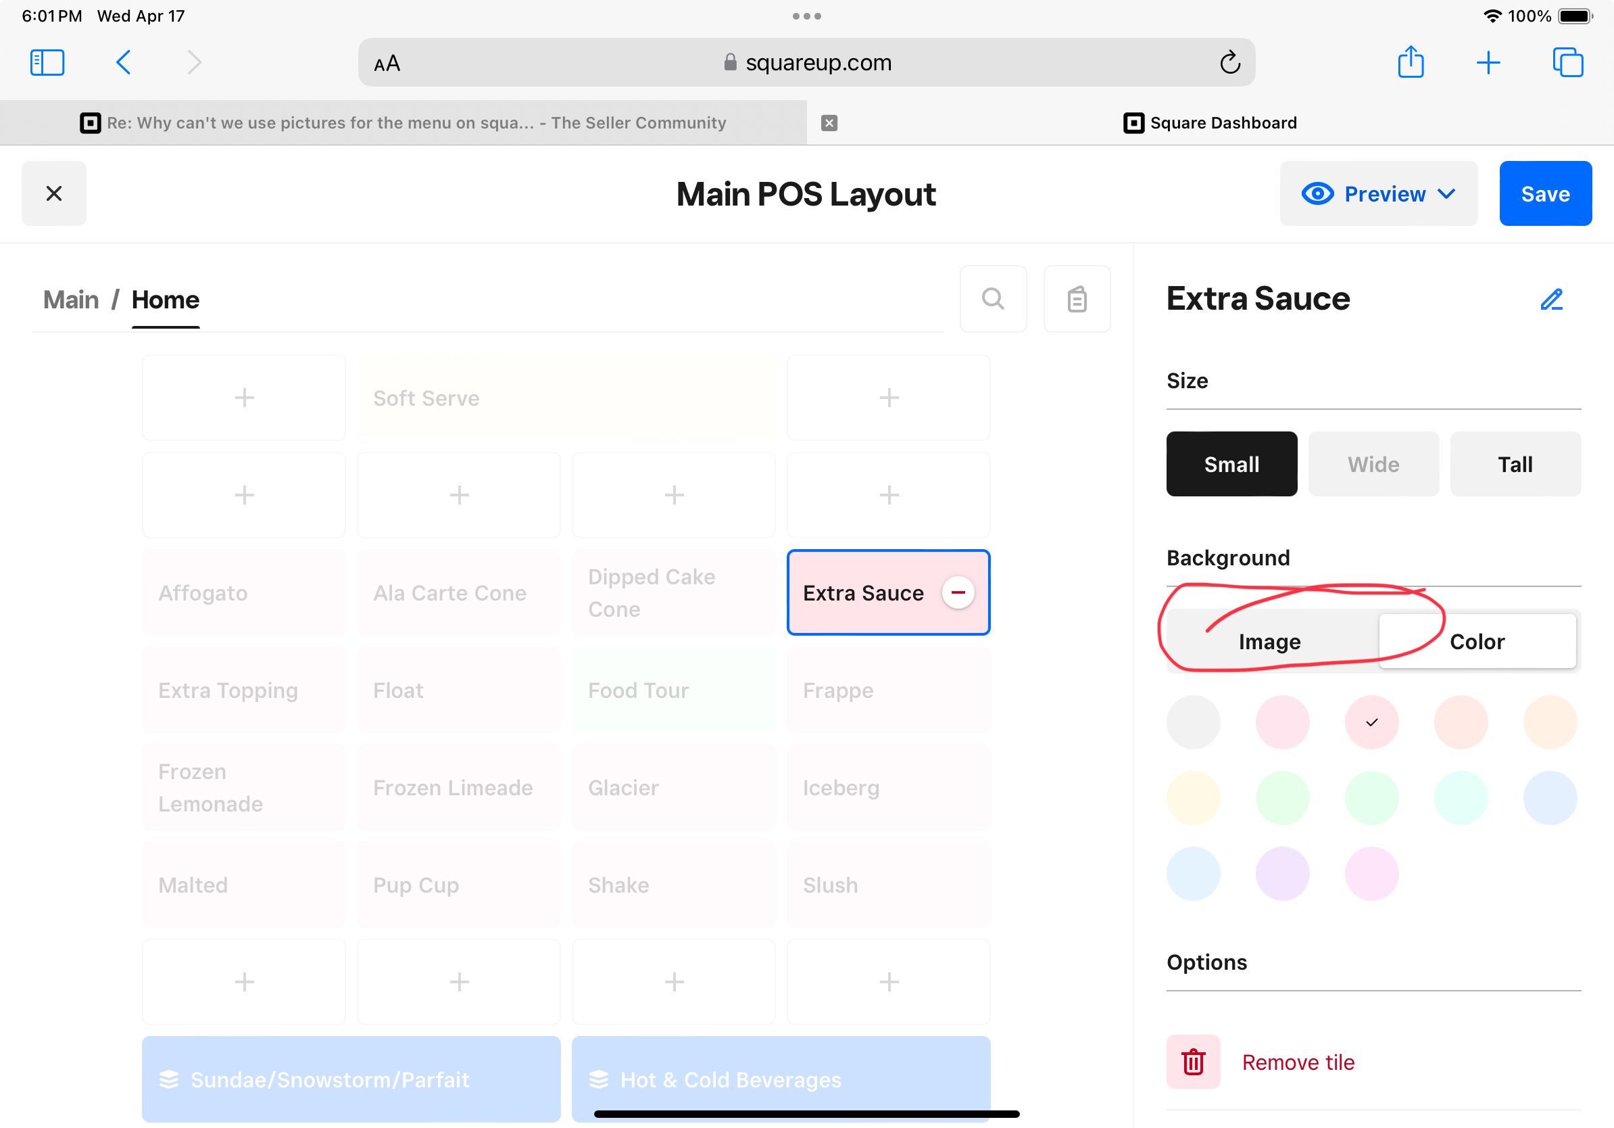Screen dimensions: 1614x1128
Task: Expand the Preview dropdown
Action: click(x=1379, y=193)
